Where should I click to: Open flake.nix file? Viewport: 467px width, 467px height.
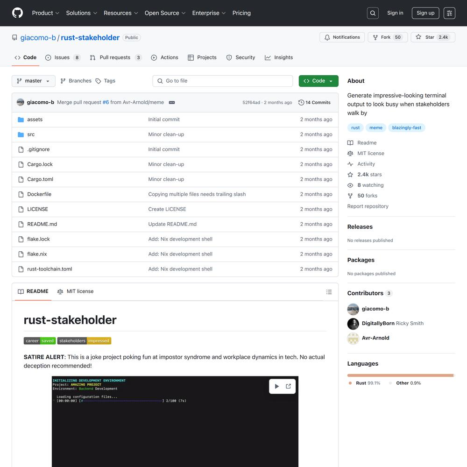[37, 254]
